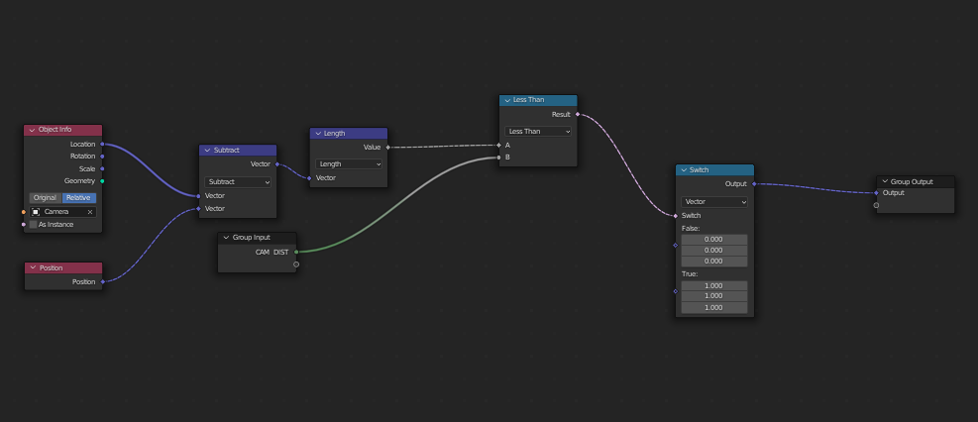The image size is (978, 422).
Task: Select the Group Output node header
Action: pos(915,181)
